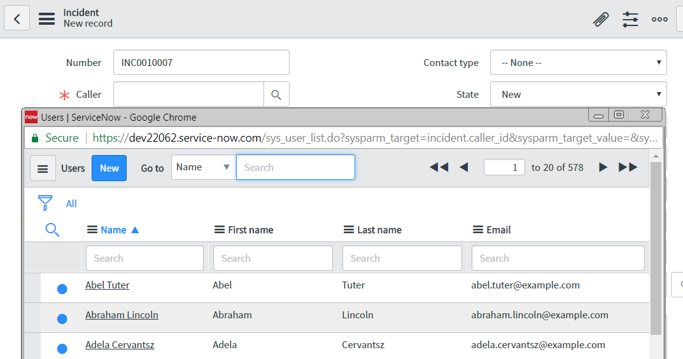This screenshot has height=359, width=683.
Task: Focus the page number field
Action: coord(504,167)
